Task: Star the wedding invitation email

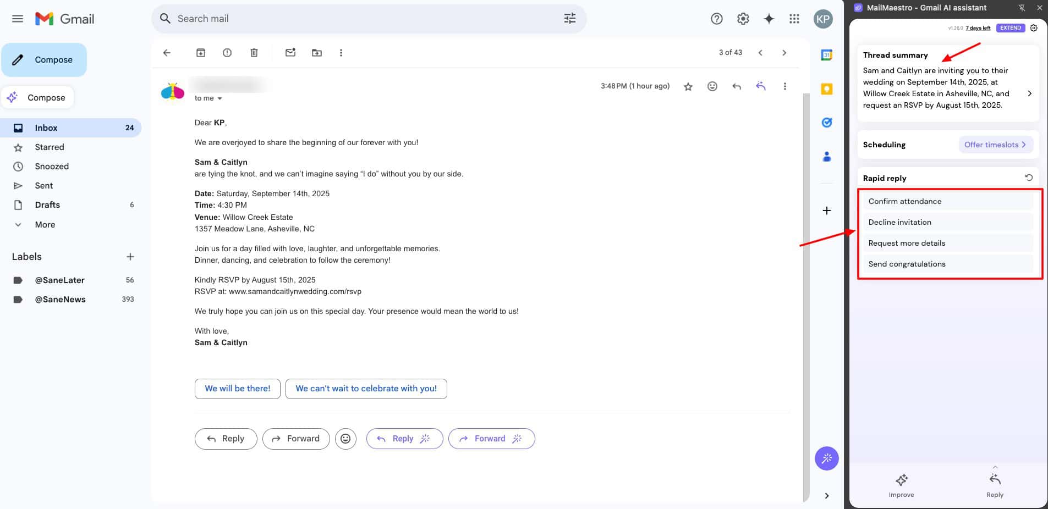Action: [x=688, y=86]
